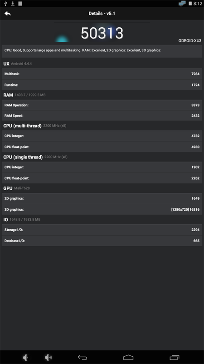Select the RAM Operation row

click(x=102, y=105)
